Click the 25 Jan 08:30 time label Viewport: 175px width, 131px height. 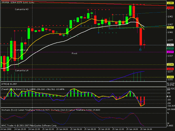click(90, 129)
